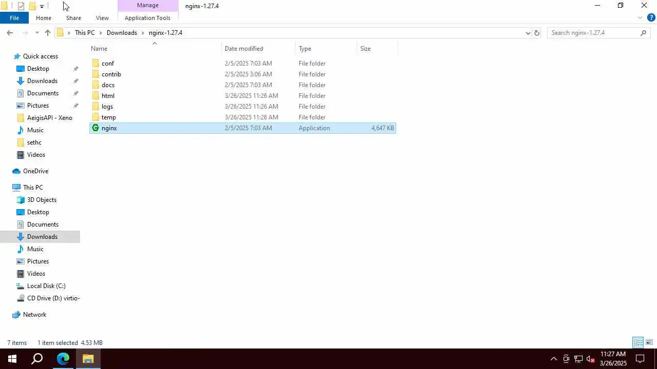Click File Explorer taskbar icon
The width and height of the screenshot is (657, 369).
click(x=88, y=359)
